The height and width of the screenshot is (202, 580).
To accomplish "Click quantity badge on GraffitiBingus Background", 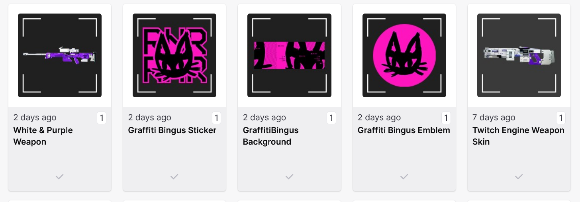I will pyautogui.click(x=331, y=118).
